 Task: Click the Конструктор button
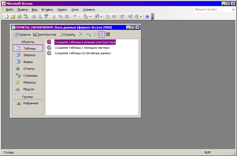44,34
